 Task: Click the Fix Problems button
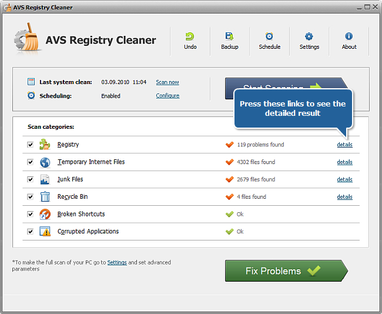[286, 271]
